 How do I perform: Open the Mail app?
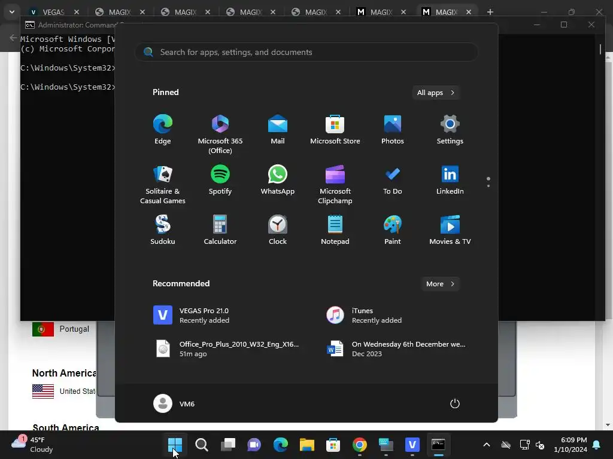(278, 130)
